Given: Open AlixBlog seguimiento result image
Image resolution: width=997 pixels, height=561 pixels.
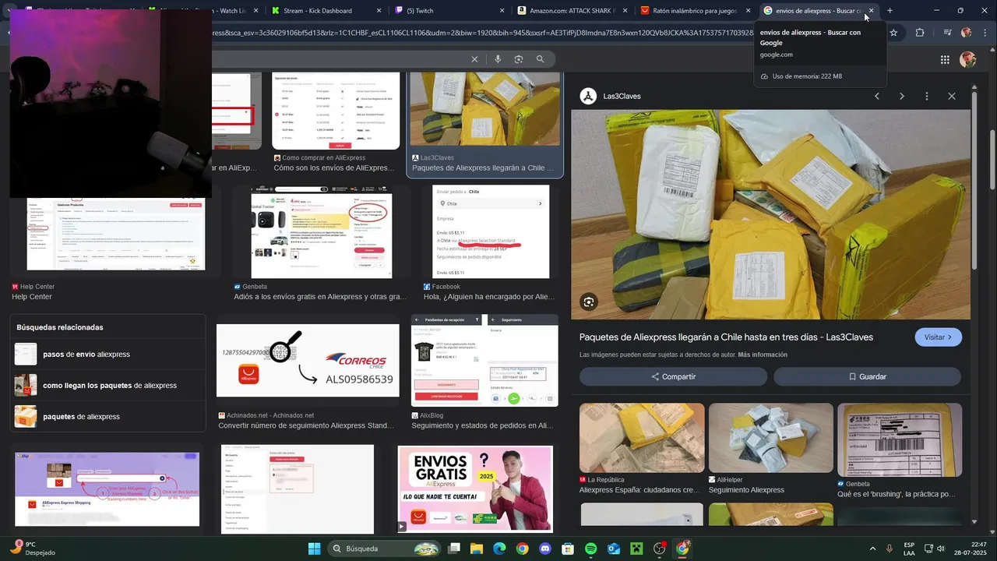Looking at the screenshot, I should 484,361.
